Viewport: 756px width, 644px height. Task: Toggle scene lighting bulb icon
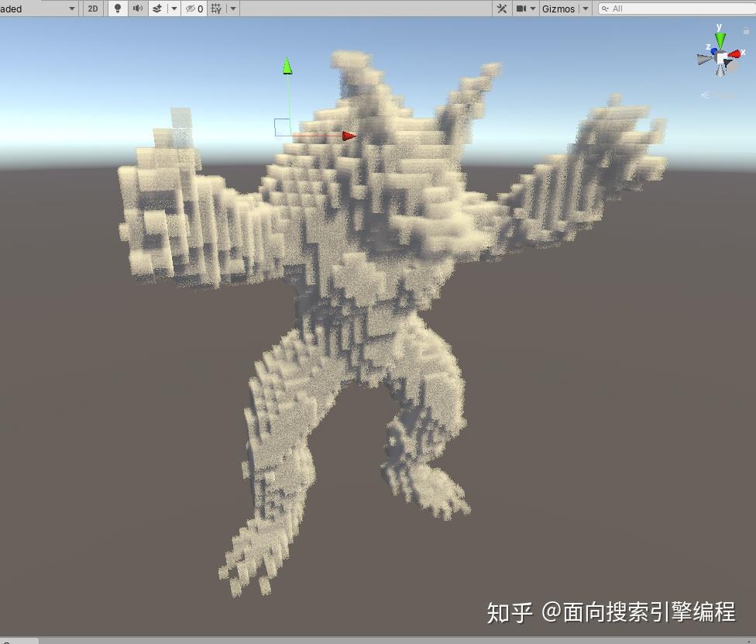tap(118, 9)
